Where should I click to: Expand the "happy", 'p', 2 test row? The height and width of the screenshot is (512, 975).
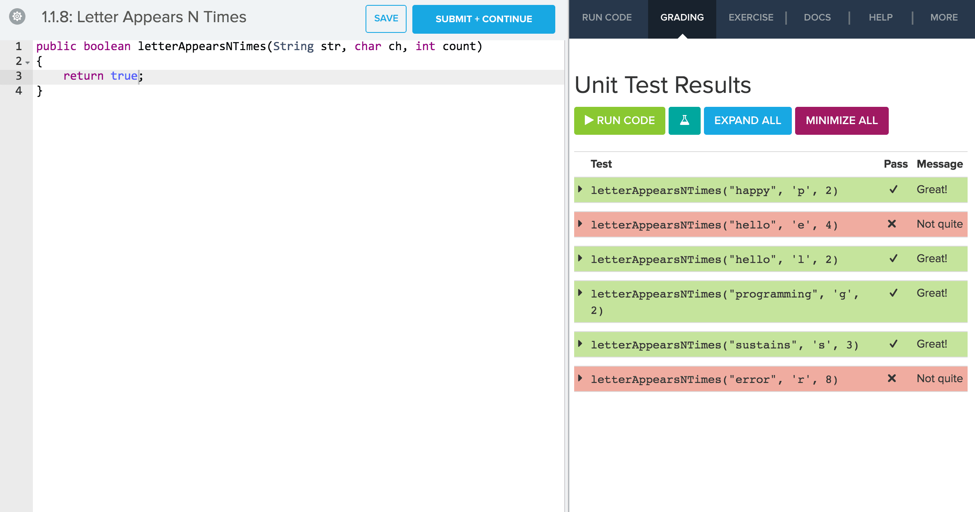coord(580,189)
